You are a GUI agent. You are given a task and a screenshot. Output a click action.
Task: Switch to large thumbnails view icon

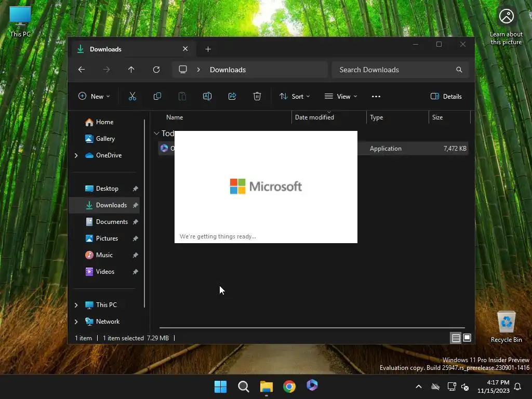(x=467, y=338)
